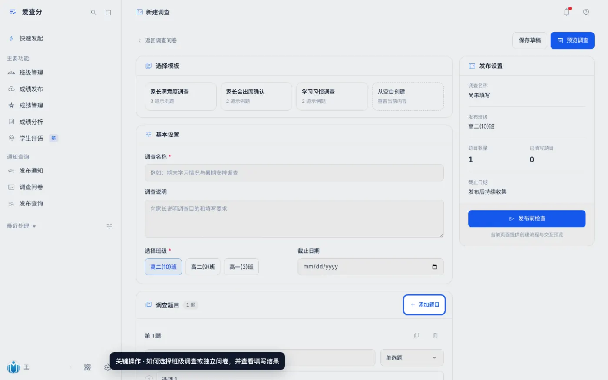
Task: Click the QR code icon beside user
Action: pyautogui.click(x=87, y=367)
